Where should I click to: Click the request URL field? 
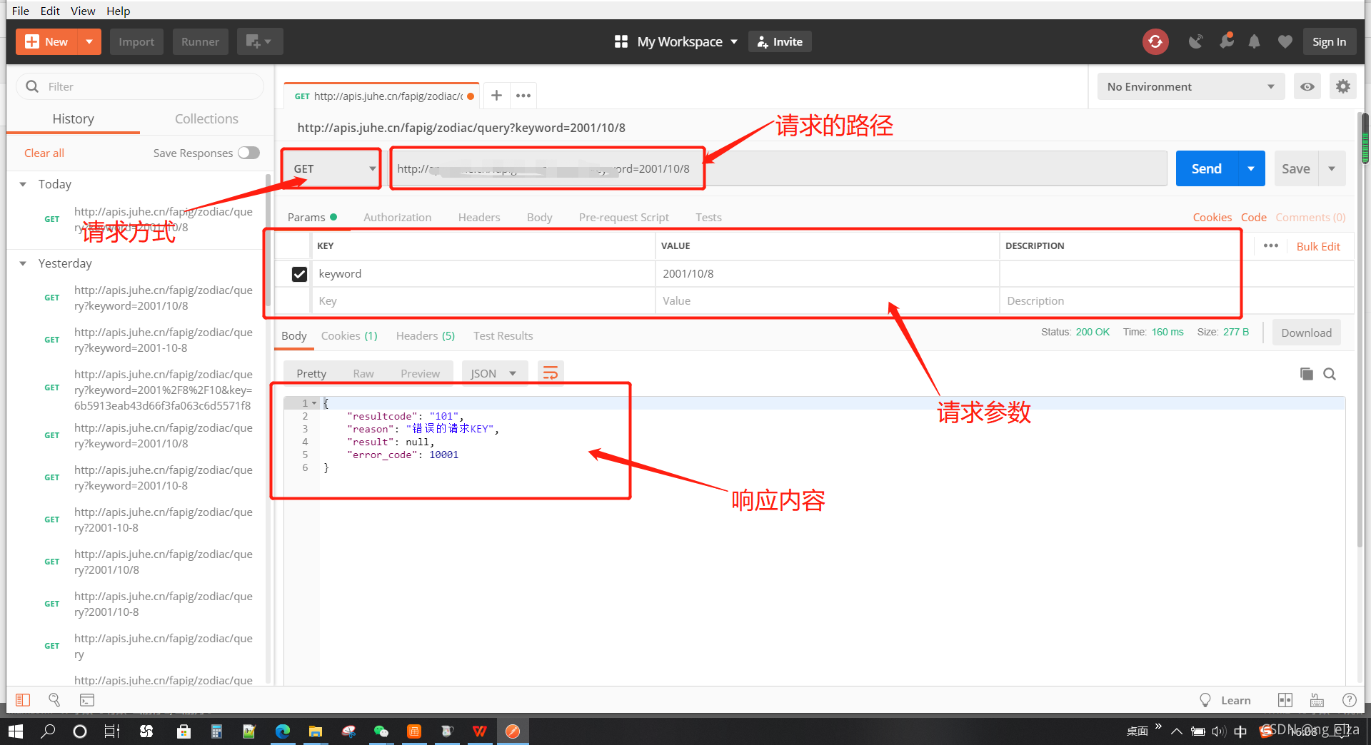pos(778,168)
